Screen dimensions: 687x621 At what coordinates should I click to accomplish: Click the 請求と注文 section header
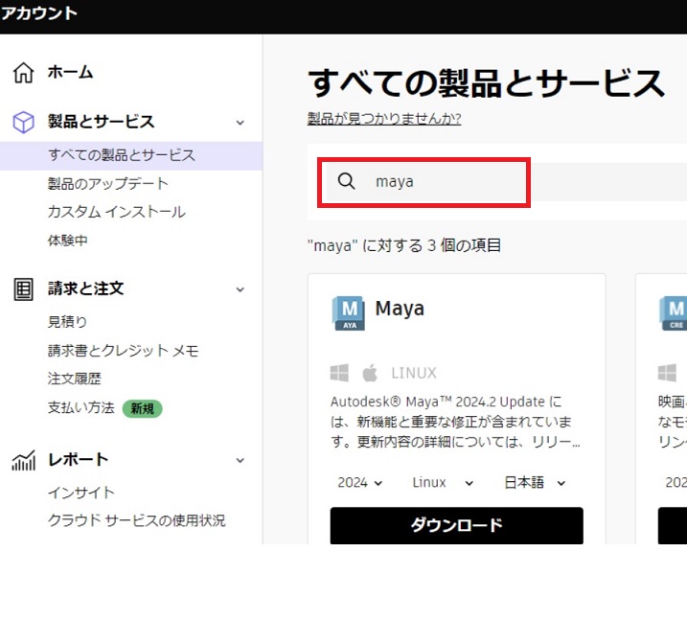point(85,288)
